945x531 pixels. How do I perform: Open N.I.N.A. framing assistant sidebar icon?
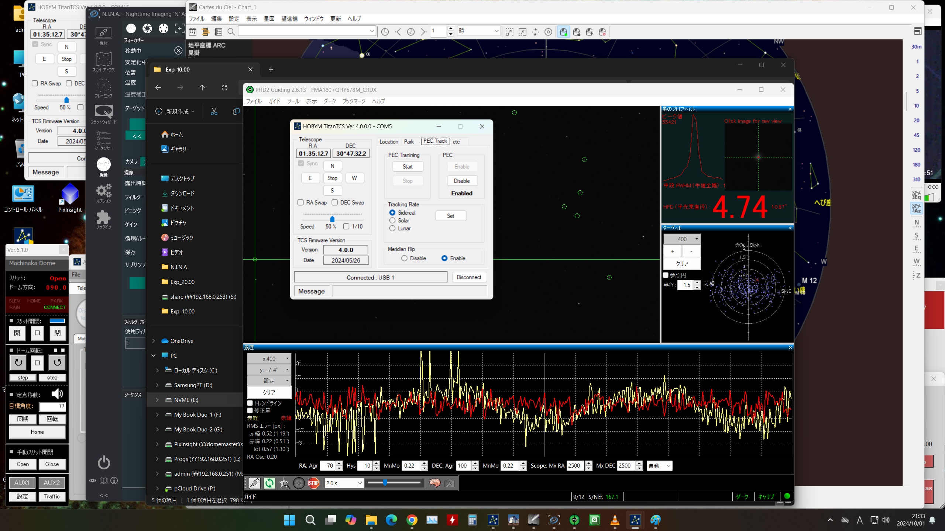point(104,88)
